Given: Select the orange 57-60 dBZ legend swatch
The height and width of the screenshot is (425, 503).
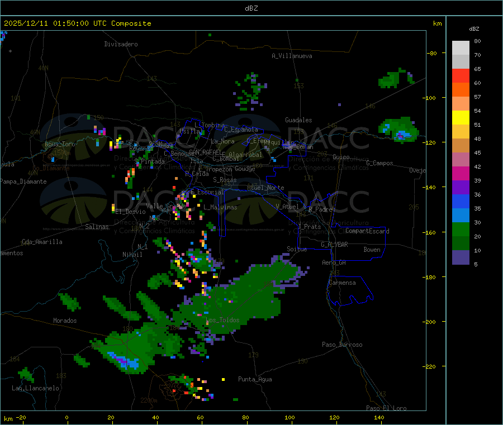Looking at the screenshot, I should pyautogui.click(x=461, y=90).
